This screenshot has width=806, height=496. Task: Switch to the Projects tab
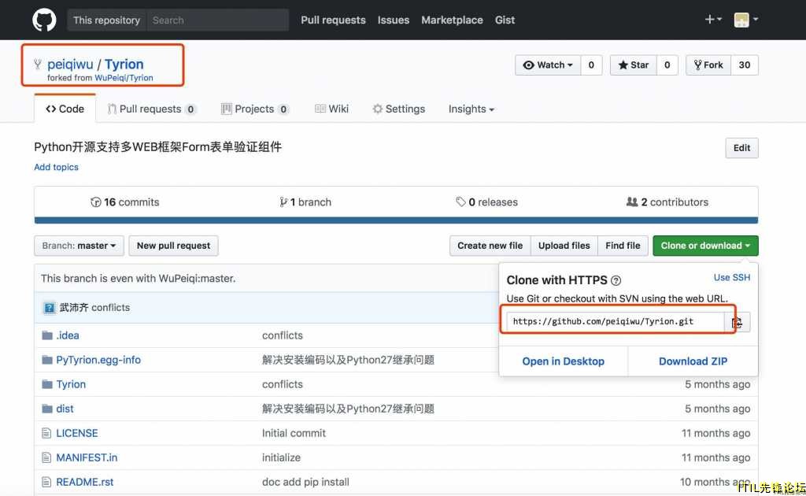tap(255, 109)
